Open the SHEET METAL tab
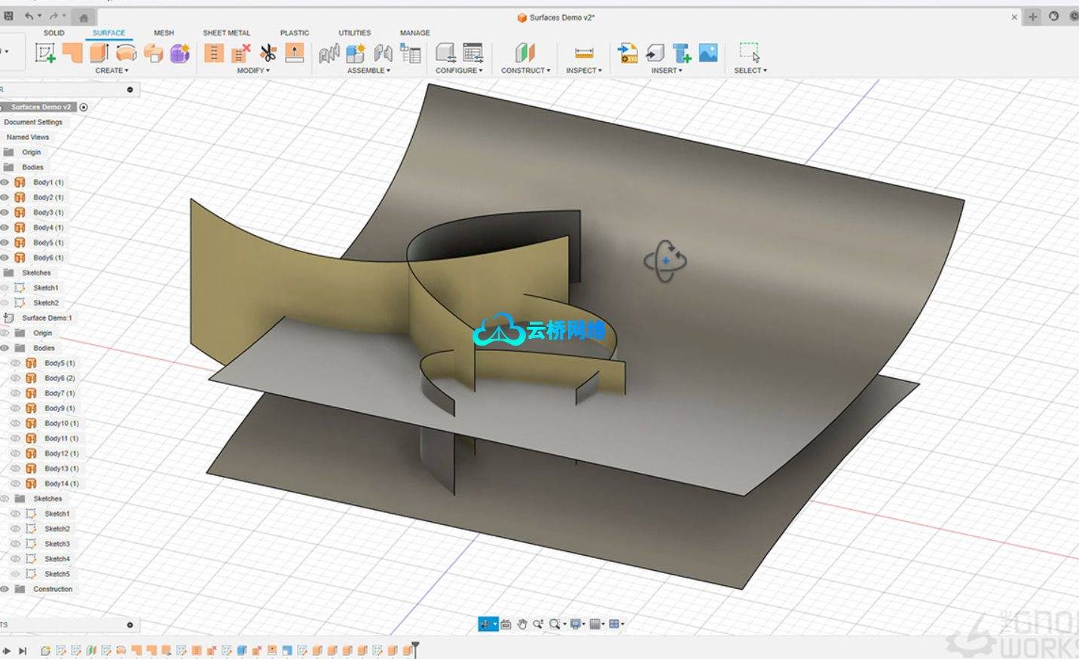This screenshot has width=1079, height=659. [226, 33]
